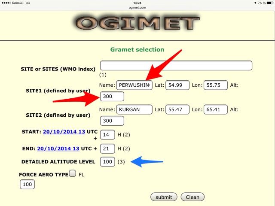Click the SITE2 (defined by user) label
275x206 pixels.
tap(58, 115)
